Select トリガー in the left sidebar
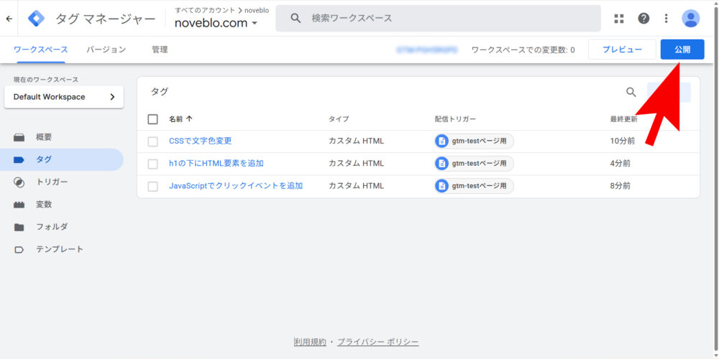The height and width of the screenshot is (359, 719). coord(52,182)
